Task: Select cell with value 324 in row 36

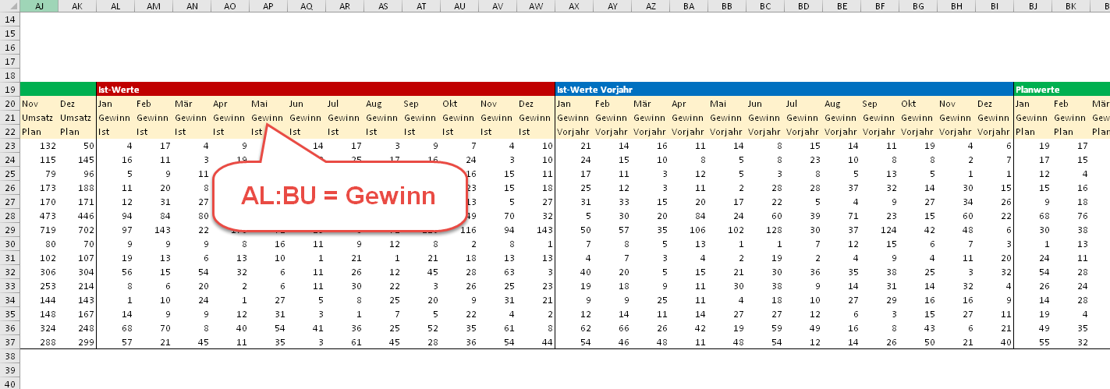Action: 38,327
